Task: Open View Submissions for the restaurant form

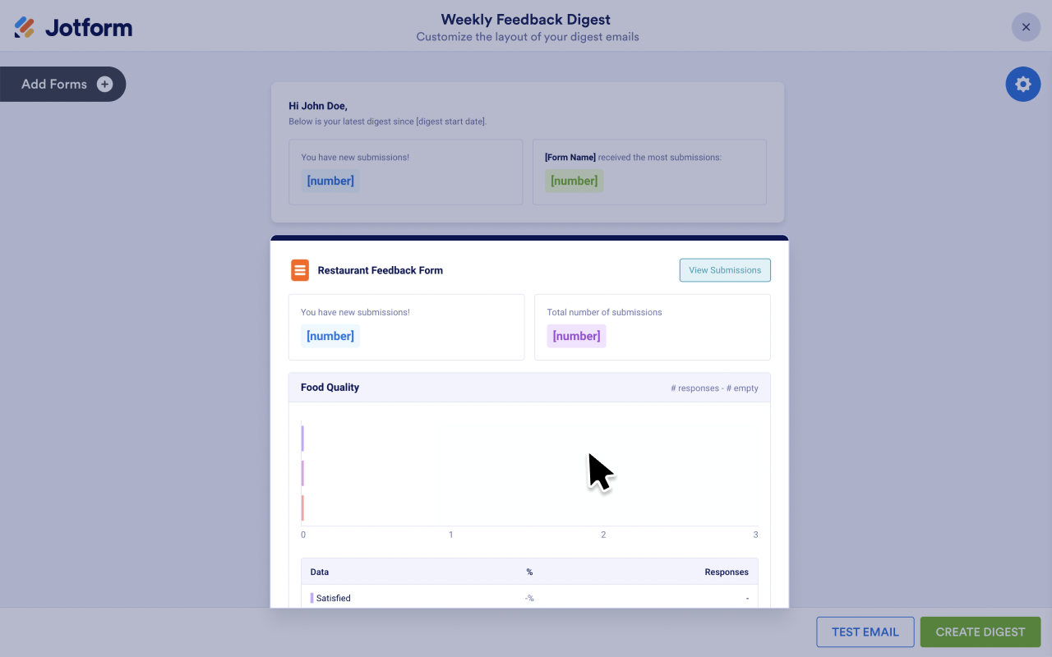Action: [725, 270]
